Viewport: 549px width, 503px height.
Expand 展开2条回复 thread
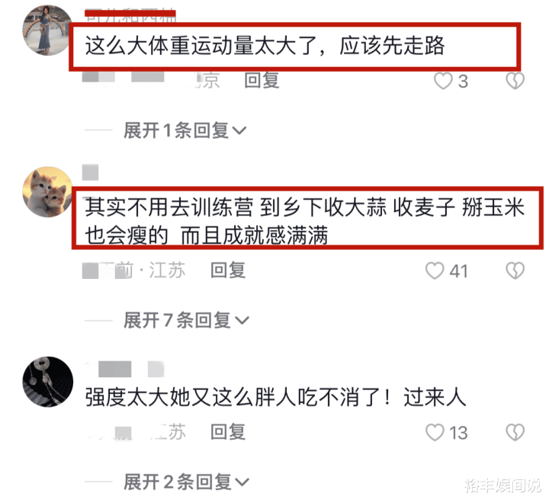[x=186, y=482]
